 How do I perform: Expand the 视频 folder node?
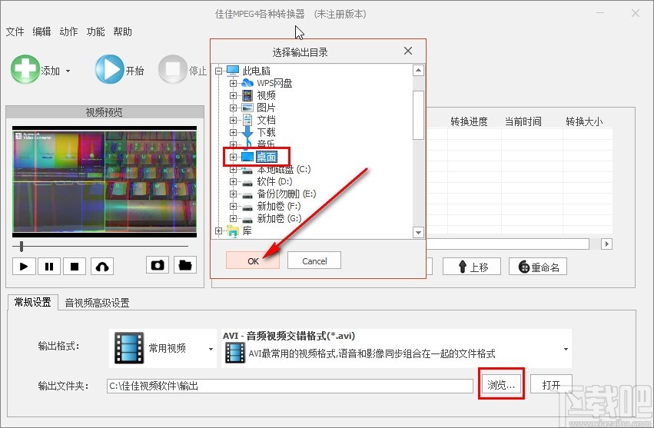click(x=233, y=95)
